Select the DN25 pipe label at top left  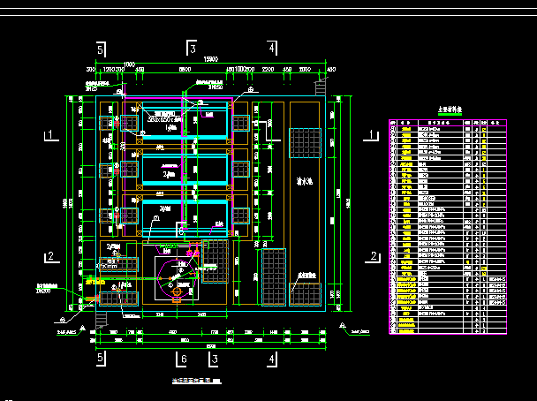pyautogui.click(x=91, y=88)
